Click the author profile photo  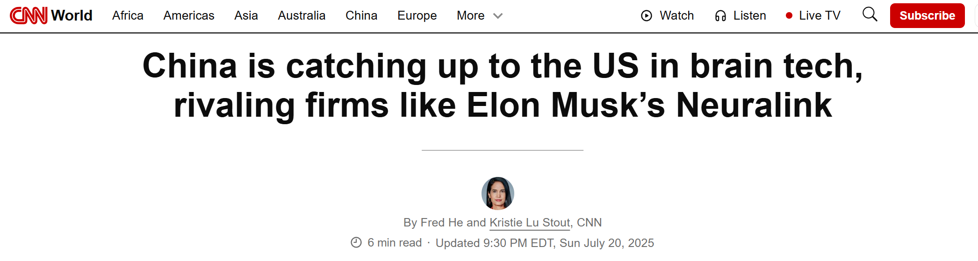click(498, 193)
